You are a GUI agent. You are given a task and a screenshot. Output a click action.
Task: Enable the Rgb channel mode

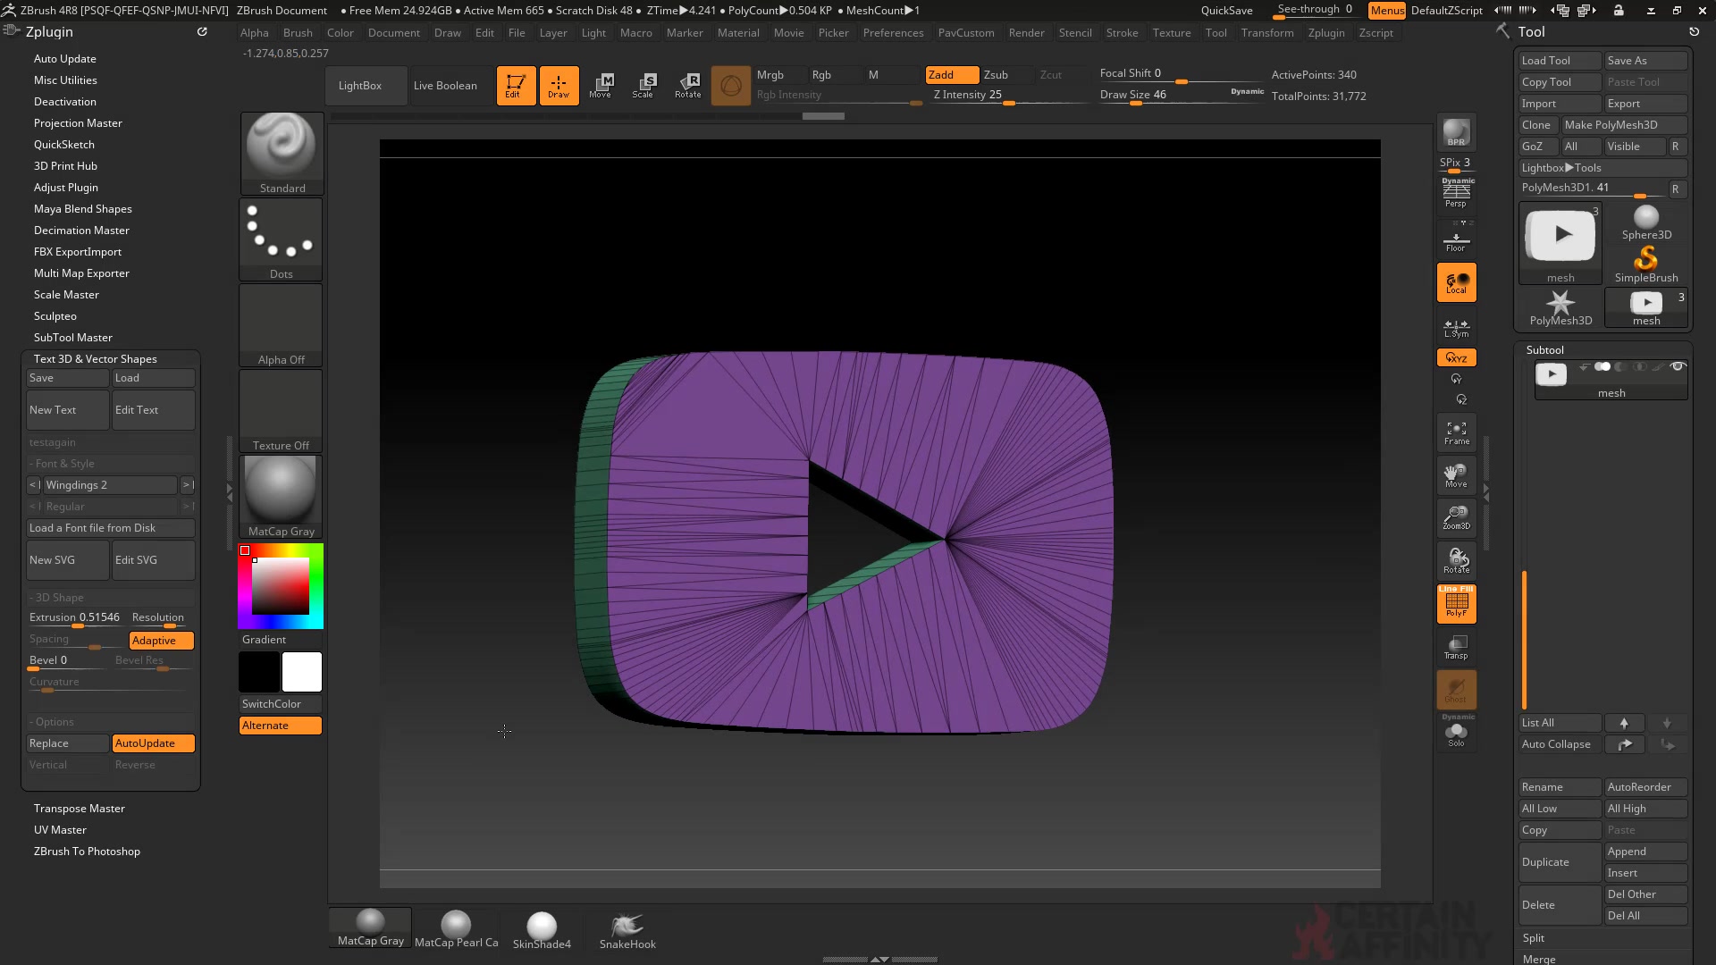tap(835, 75)
